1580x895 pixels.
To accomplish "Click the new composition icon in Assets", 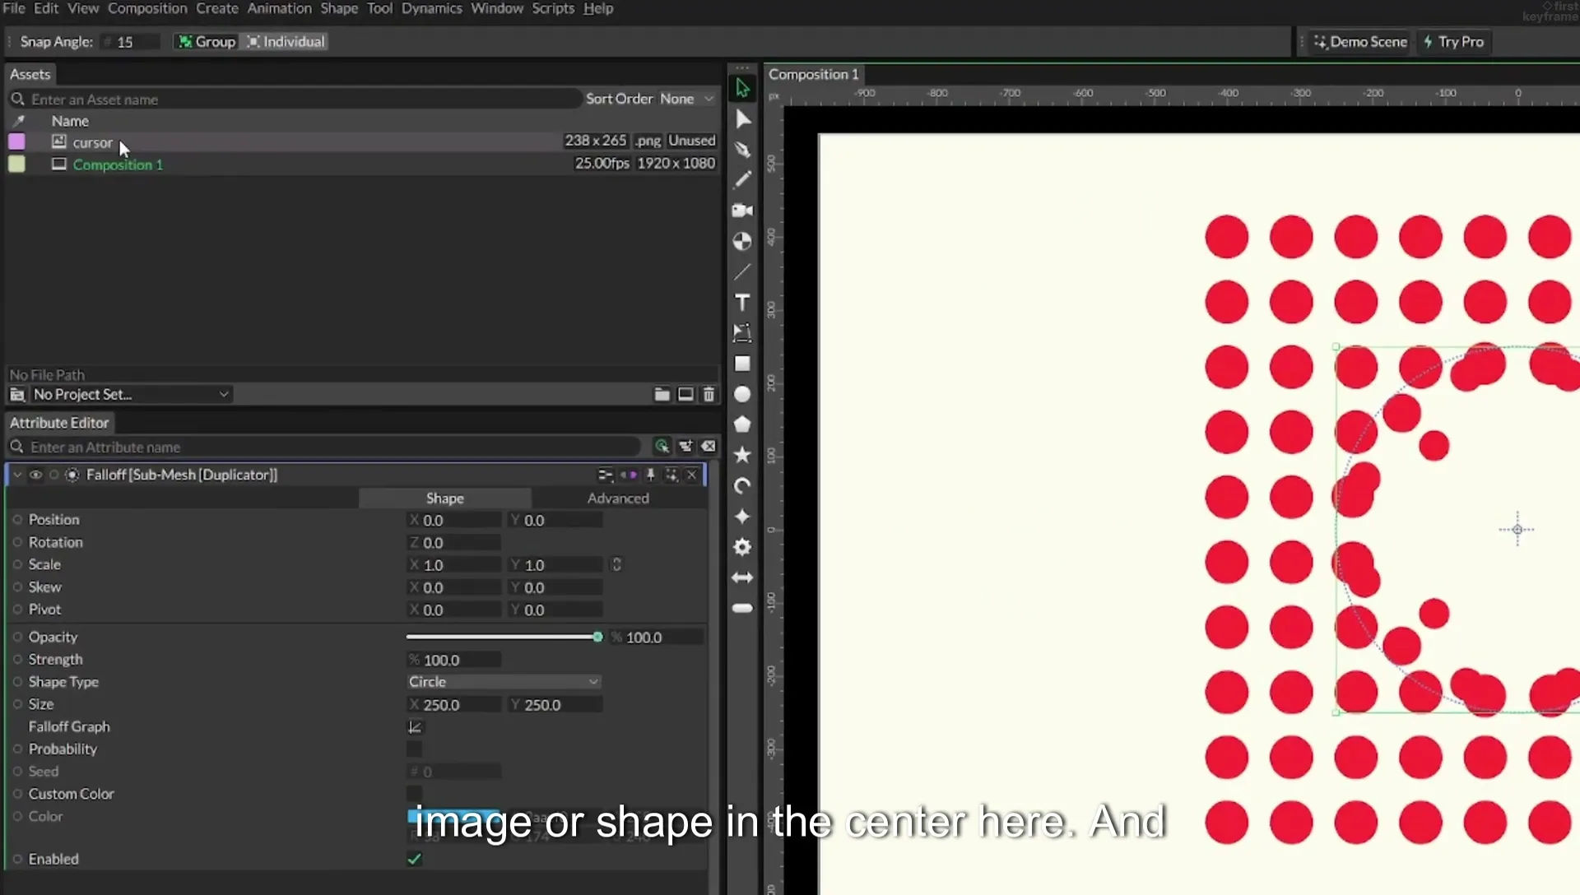I will 685,395.
